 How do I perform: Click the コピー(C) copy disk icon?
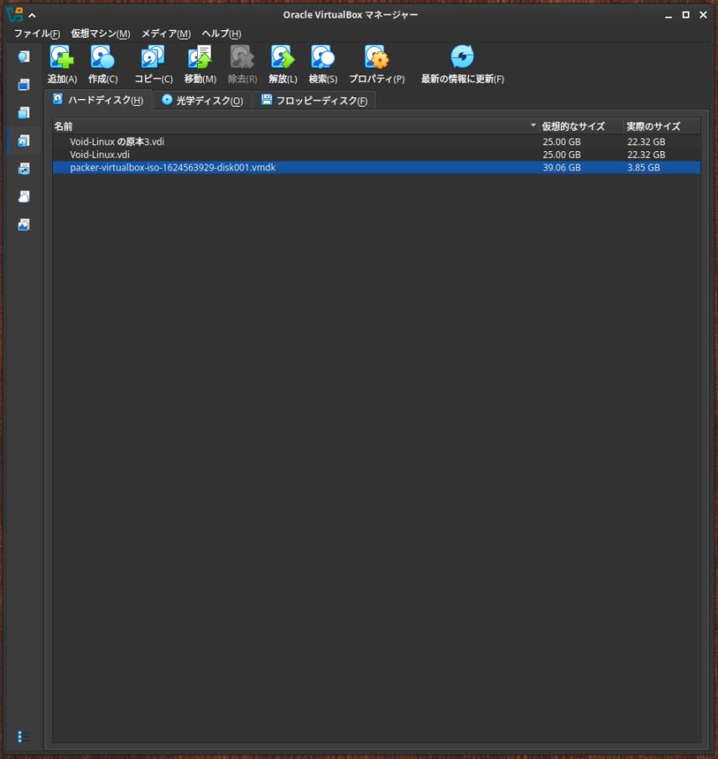(x=153, y=57)
